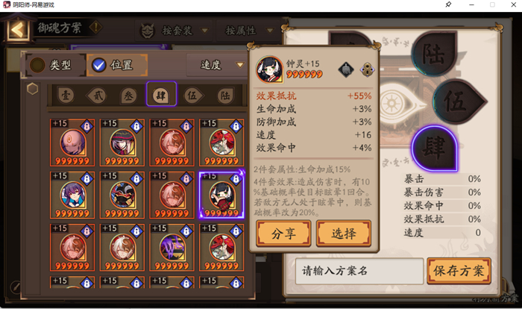Toggle lock on first soul thumbnail
This screenshot has width=522, height=309.
[87, 126]
